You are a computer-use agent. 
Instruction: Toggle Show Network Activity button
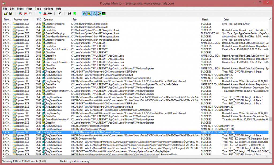(x=94, y=14)
